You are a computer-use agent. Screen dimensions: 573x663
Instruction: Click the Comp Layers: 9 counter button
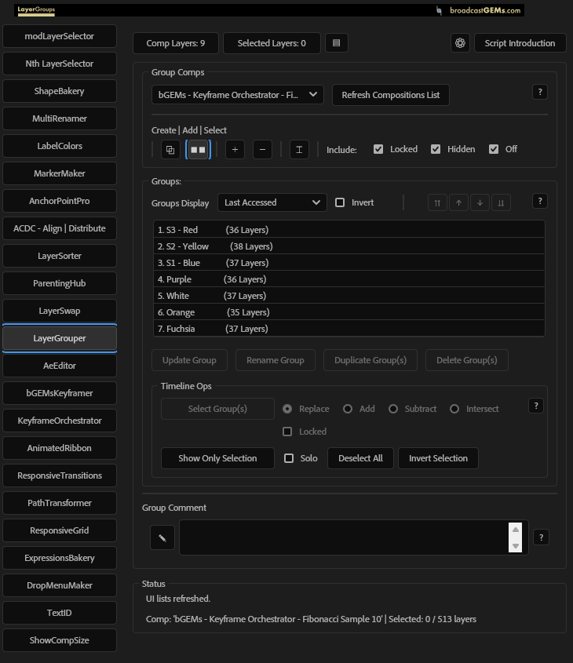pos(176,43)
